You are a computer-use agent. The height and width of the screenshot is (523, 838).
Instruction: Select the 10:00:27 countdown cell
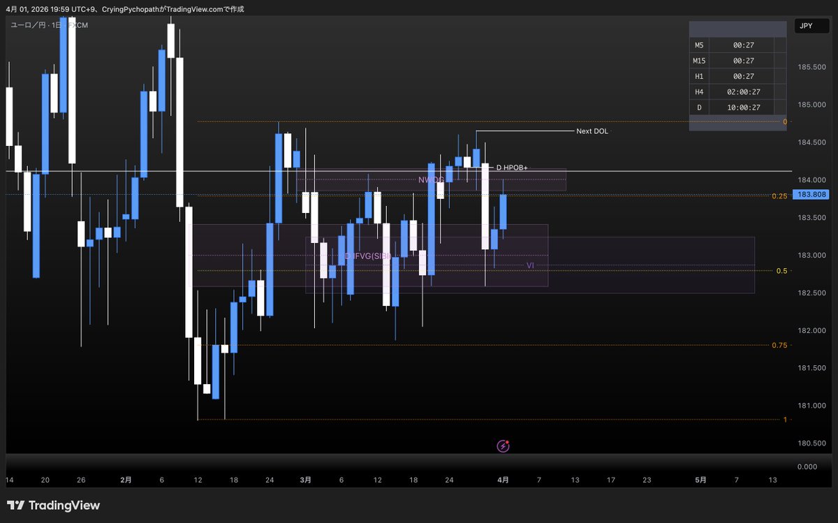point(742,108)
